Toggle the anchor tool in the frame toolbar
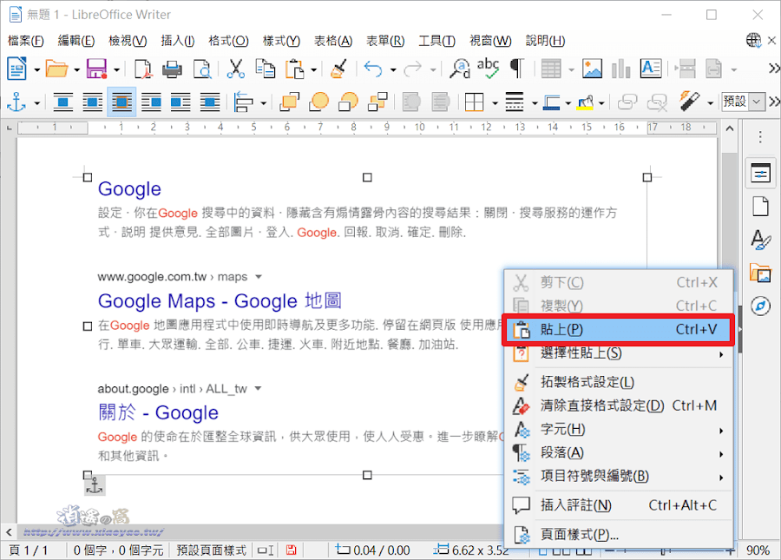Viewport: 781px width, 560px height. (x=17, y=103)
